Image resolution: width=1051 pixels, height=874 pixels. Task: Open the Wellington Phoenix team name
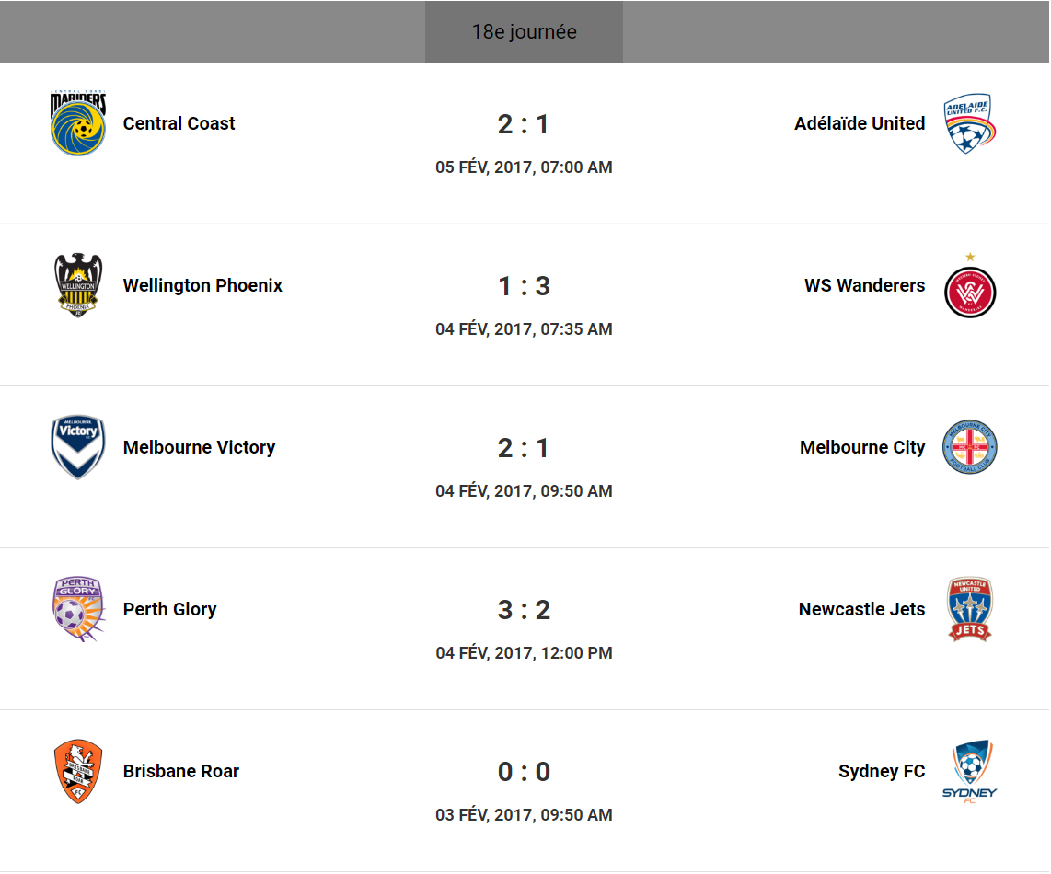coord(202,285)
